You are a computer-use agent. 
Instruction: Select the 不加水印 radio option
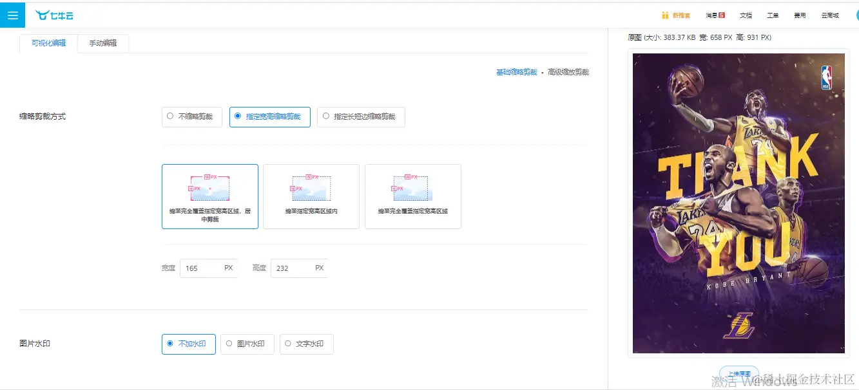[189, 344]
